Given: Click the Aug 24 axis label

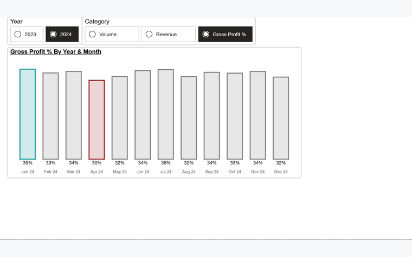Looking at the screenshot, I should pos(189,172).
